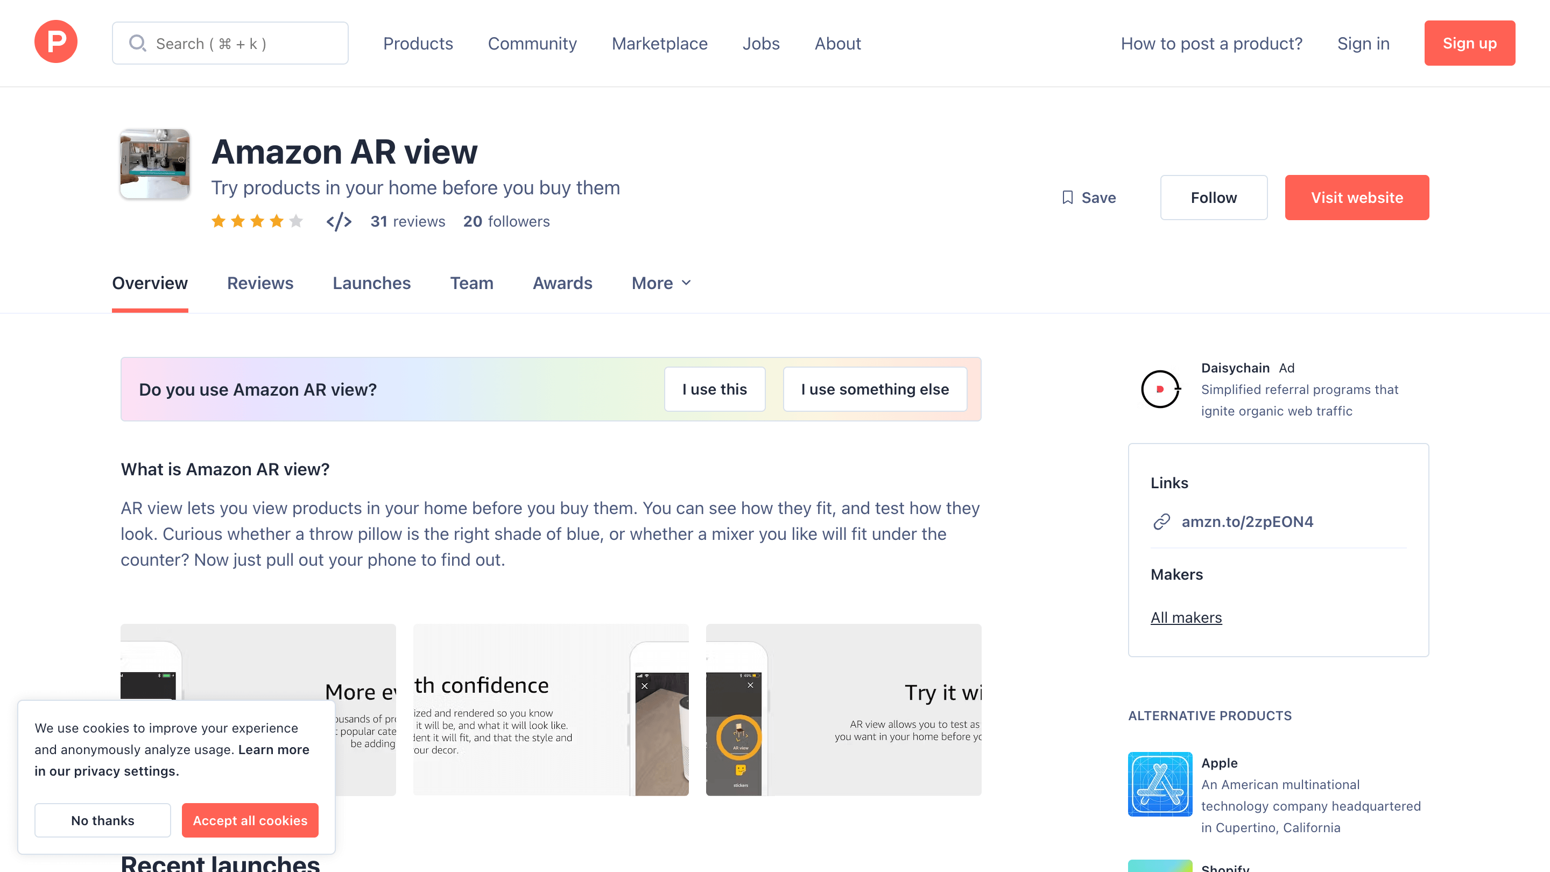Open the Marketplace menu item

(659, 43)
